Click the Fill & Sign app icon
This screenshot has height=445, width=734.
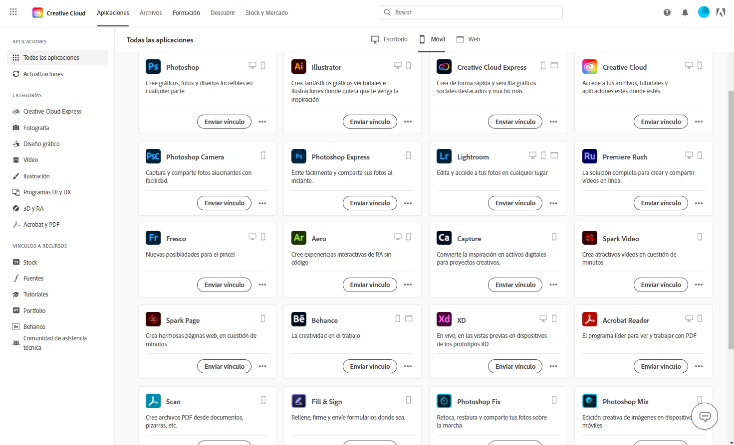click(x=299, y=401)
